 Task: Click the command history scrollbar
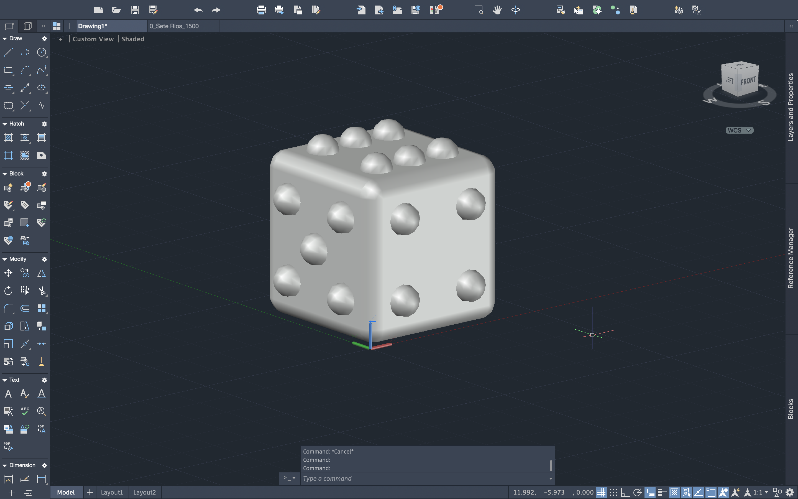551,465
